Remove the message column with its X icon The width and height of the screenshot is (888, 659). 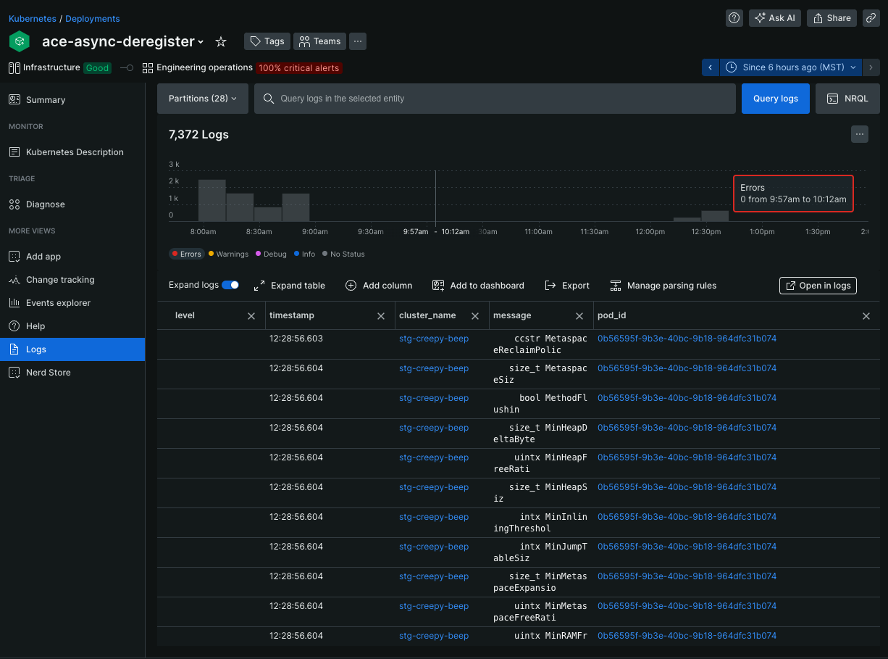point(579,315)
